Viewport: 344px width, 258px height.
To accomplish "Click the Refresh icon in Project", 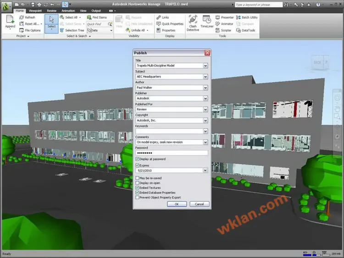I will tap(22, 17).
